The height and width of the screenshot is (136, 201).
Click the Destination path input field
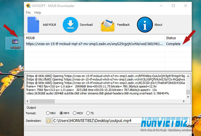pos(121,121)
